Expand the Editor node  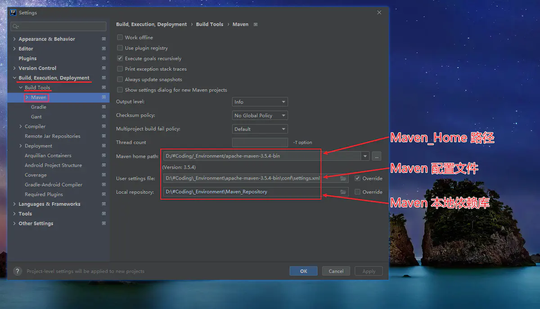pyautogui.click(x=14, y=49)
